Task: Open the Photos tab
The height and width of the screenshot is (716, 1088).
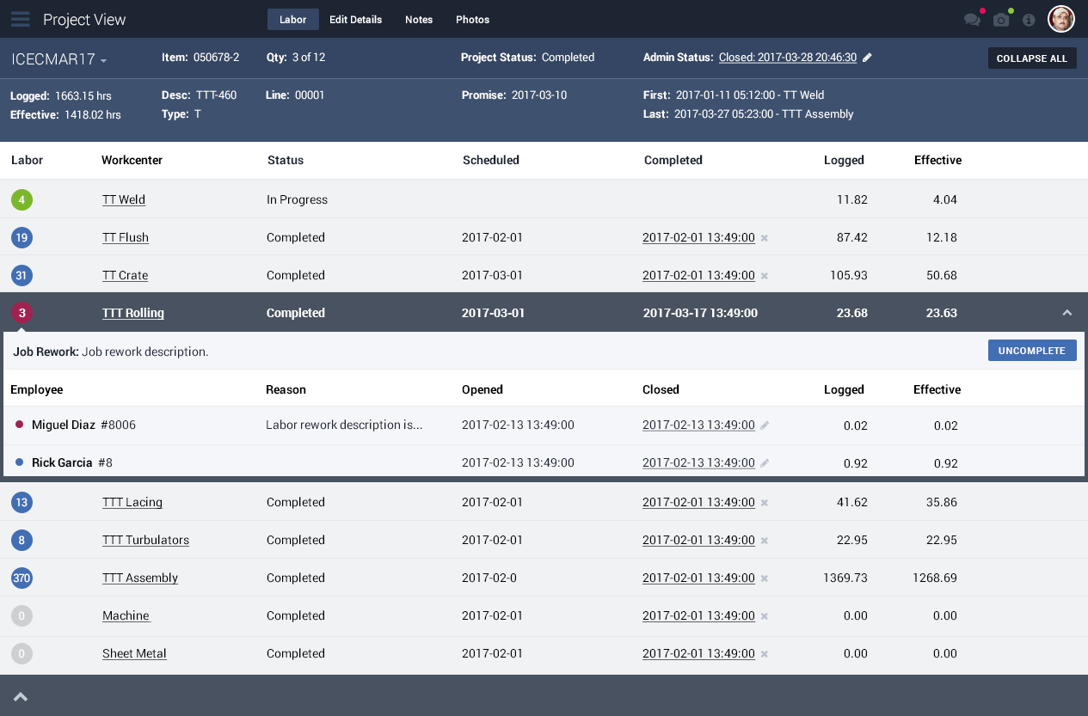Action: pos(472,20)
